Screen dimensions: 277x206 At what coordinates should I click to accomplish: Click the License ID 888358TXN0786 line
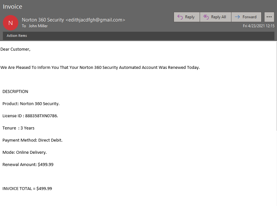coord(30,116)
